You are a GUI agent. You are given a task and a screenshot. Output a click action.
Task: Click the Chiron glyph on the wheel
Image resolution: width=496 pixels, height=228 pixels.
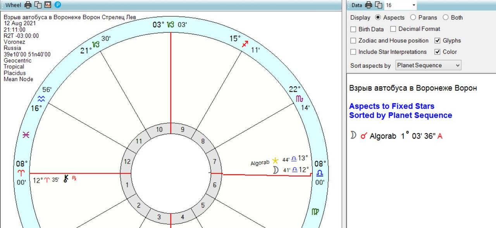(66, 179)
